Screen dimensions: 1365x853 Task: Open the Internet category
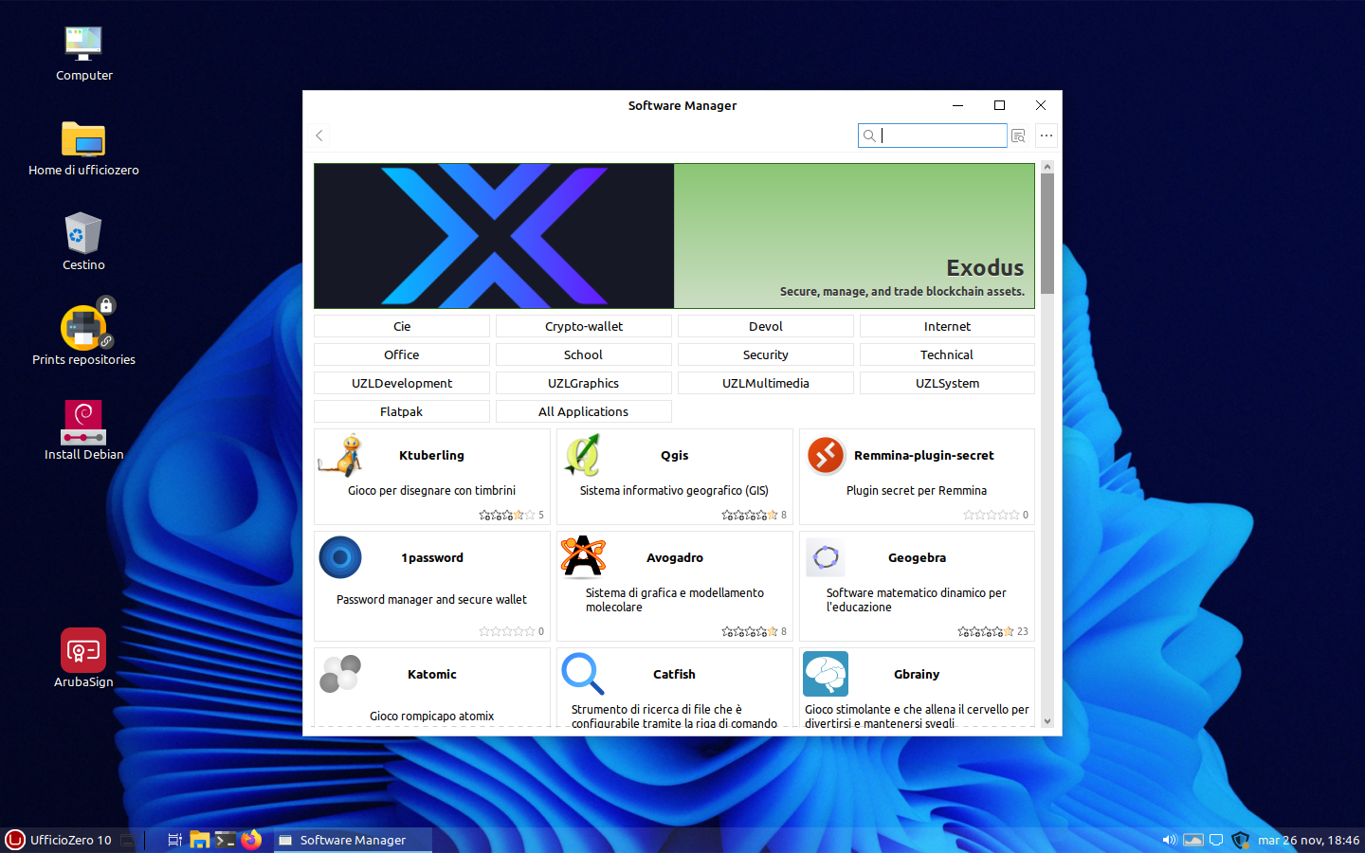click(x=947, y=326)
